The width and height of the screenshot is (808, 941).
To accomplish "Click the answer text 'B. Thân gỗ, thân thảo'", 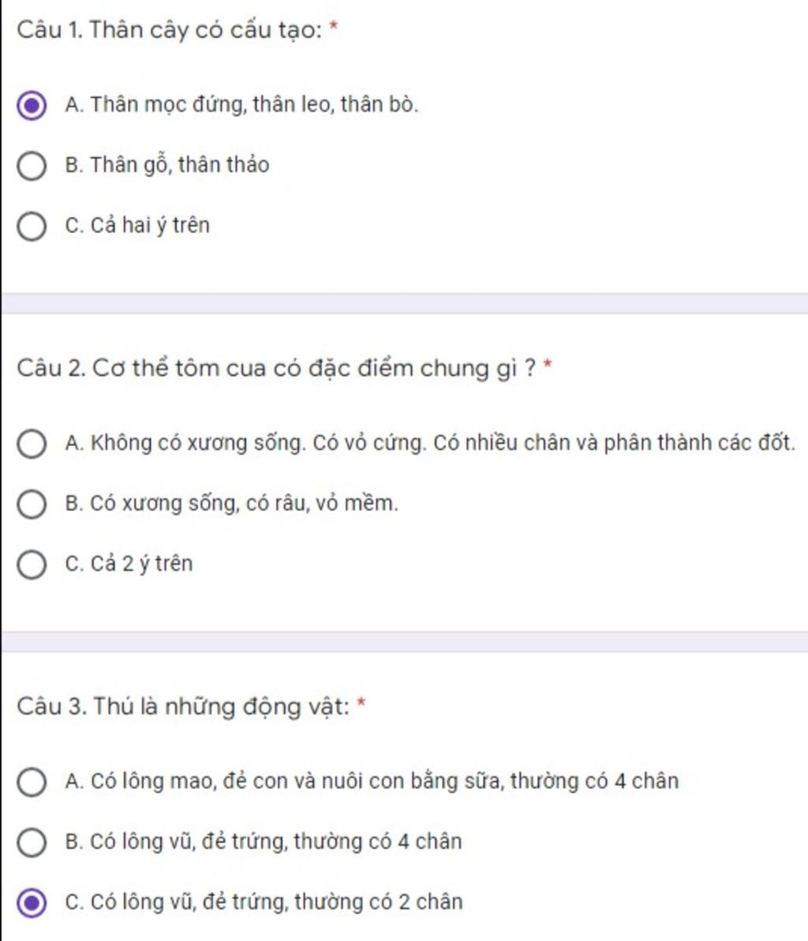I will [x=167, y=165].
